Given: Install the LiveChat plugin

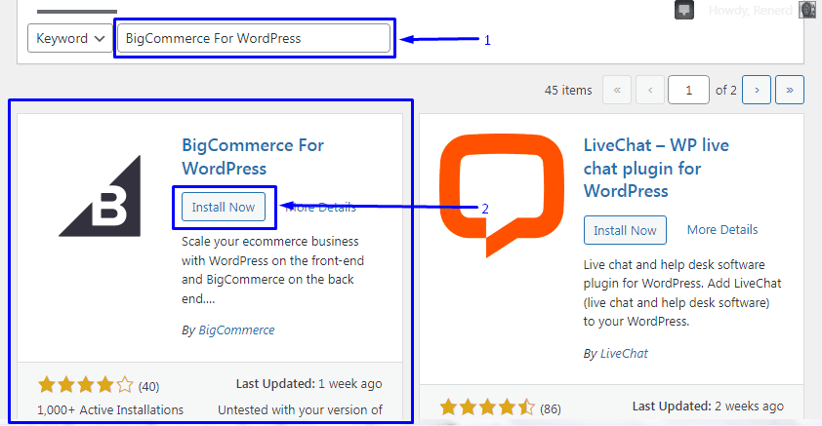Looking at the screenshot, I should point(625,230).
